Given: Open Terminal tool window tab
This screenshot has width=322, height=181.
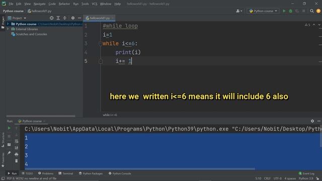Looking at the screenshot, I should pos(66,173).
